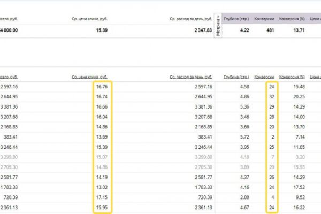Click greyed average click price cell 15.07
This screenshot has height=214, width=321.
pos(102,157)
